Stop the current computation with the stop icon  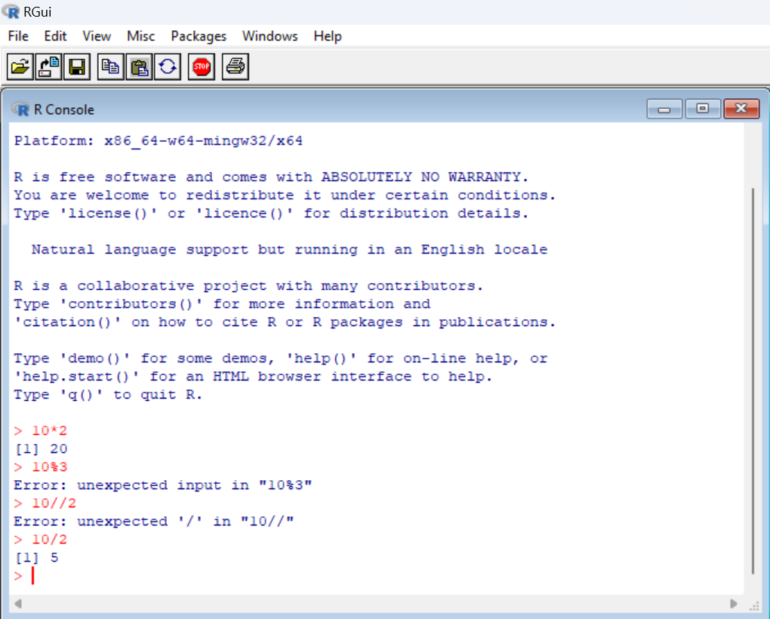tap(201, 66)
